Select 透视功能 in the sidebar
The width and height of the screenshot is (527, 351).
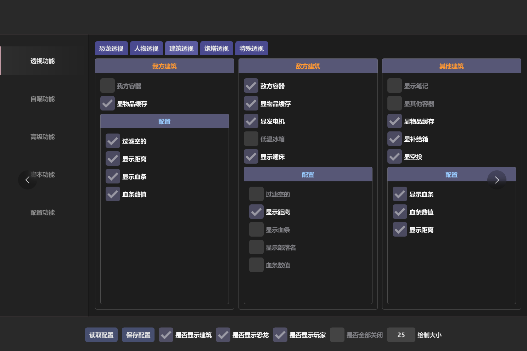pyautogui.click(x=43, y=61)
